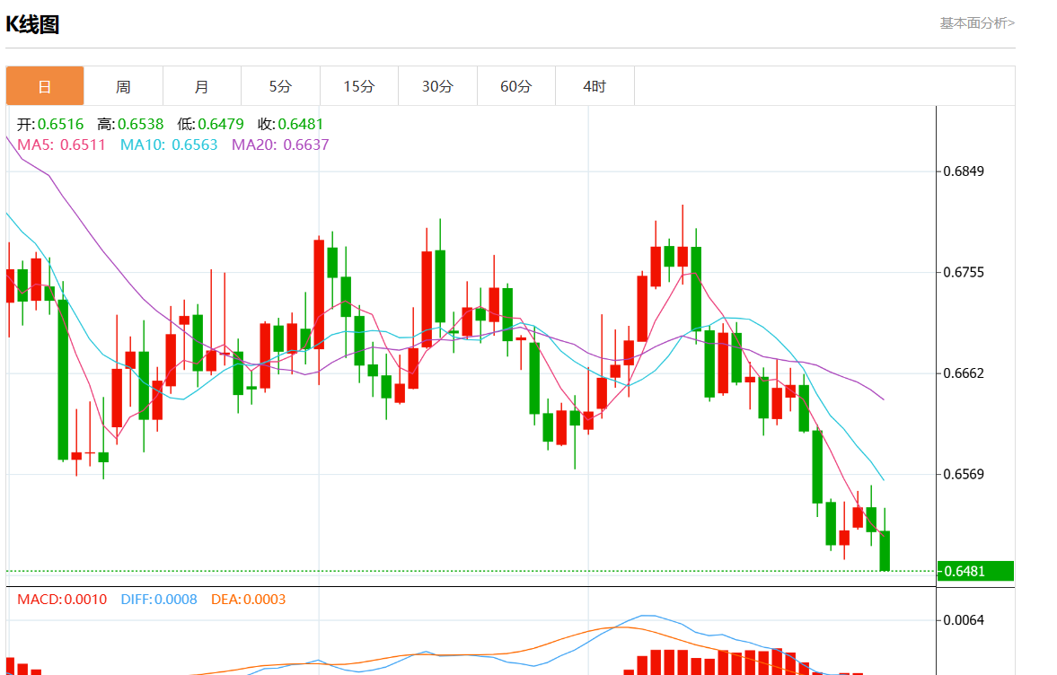
Task: Click the MA20: 0.6637 legend
Action: 280,145
